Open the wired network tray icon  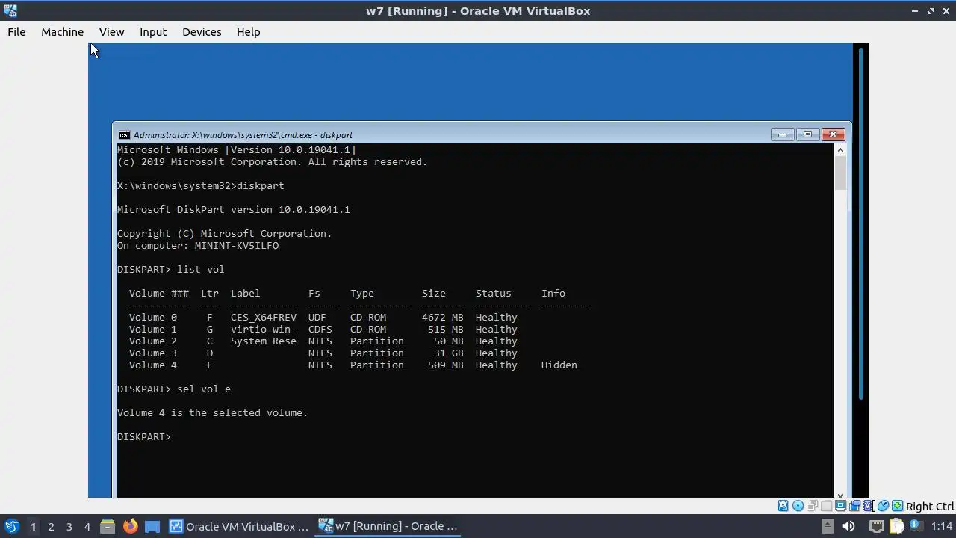(877, 526)
